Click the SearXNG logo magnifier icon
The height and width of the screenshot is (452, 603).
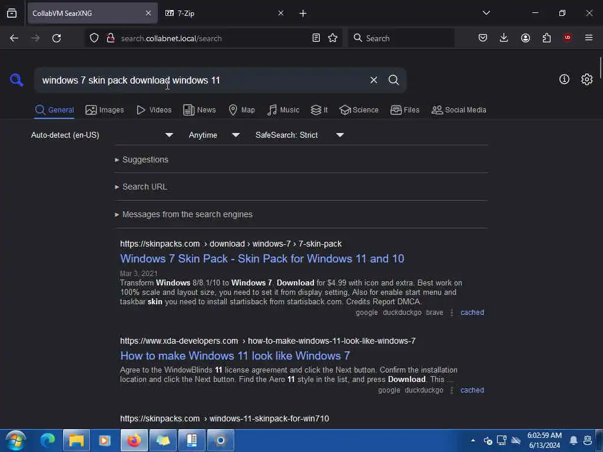click(16, 80)
